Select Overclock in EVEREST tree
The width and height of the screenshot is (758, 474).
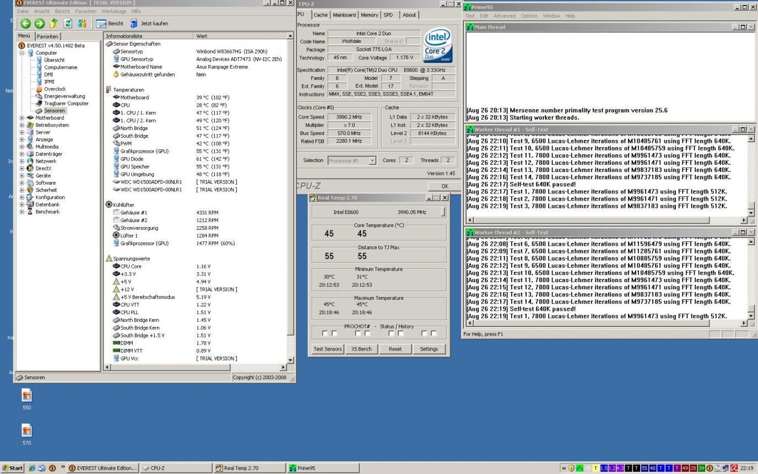[51, 89]
